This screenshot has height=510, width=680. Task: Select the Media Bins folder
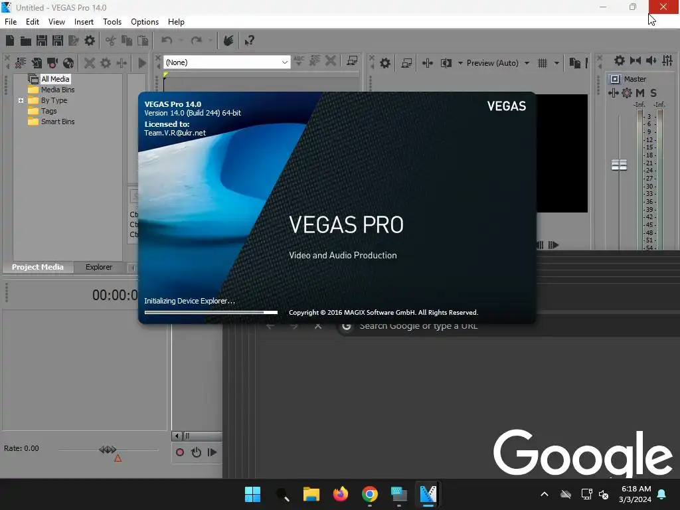58,90
